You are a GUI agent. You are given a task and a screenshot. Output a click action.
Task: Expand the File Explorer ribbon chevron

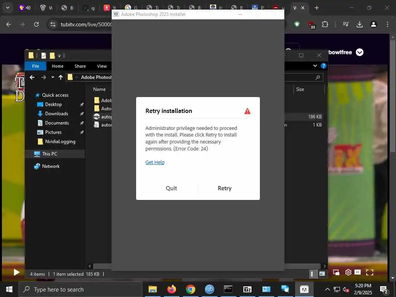tap(315, 66)
